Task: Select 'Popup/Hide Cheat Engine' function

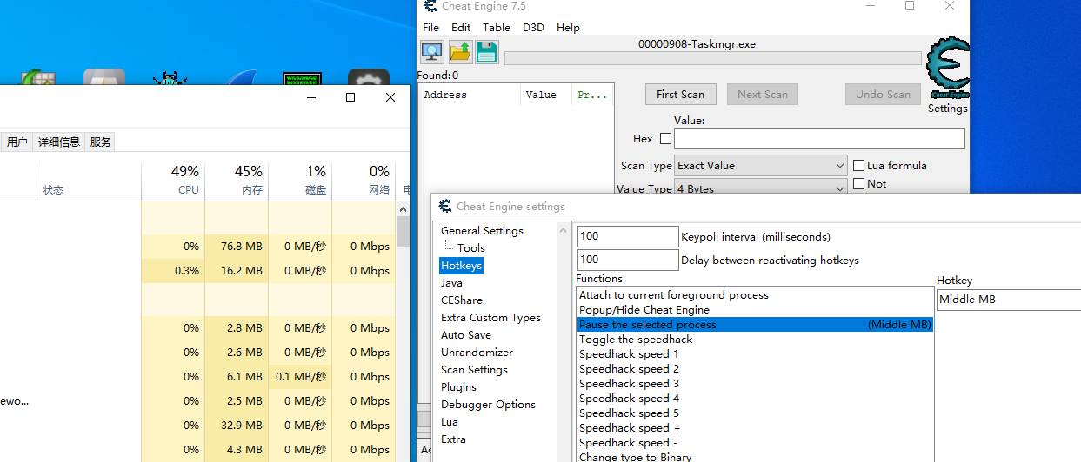Action: tap(755, 310)
